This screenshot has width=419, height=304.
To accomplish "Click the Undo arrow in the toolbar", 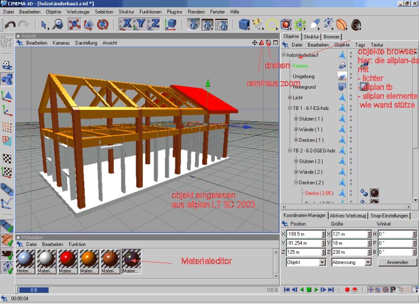I will (x=10, y=24).
